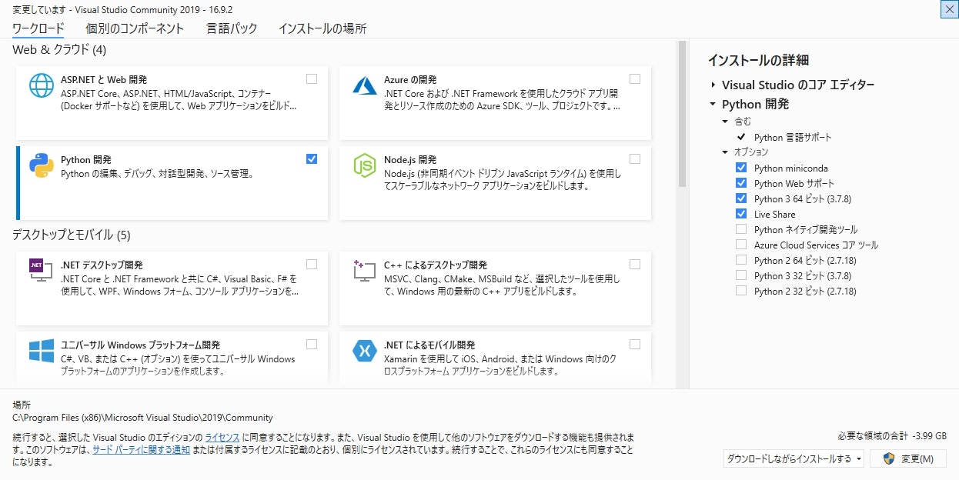Click the Python 言語サポート included item
959x480 pixels.
[793, 137]
